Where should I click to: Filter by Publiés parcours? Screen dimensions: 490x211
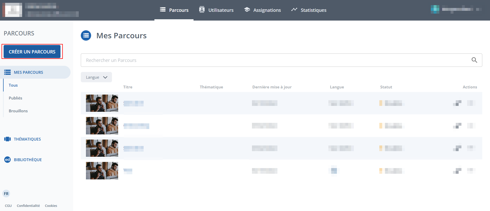[15, 98]
